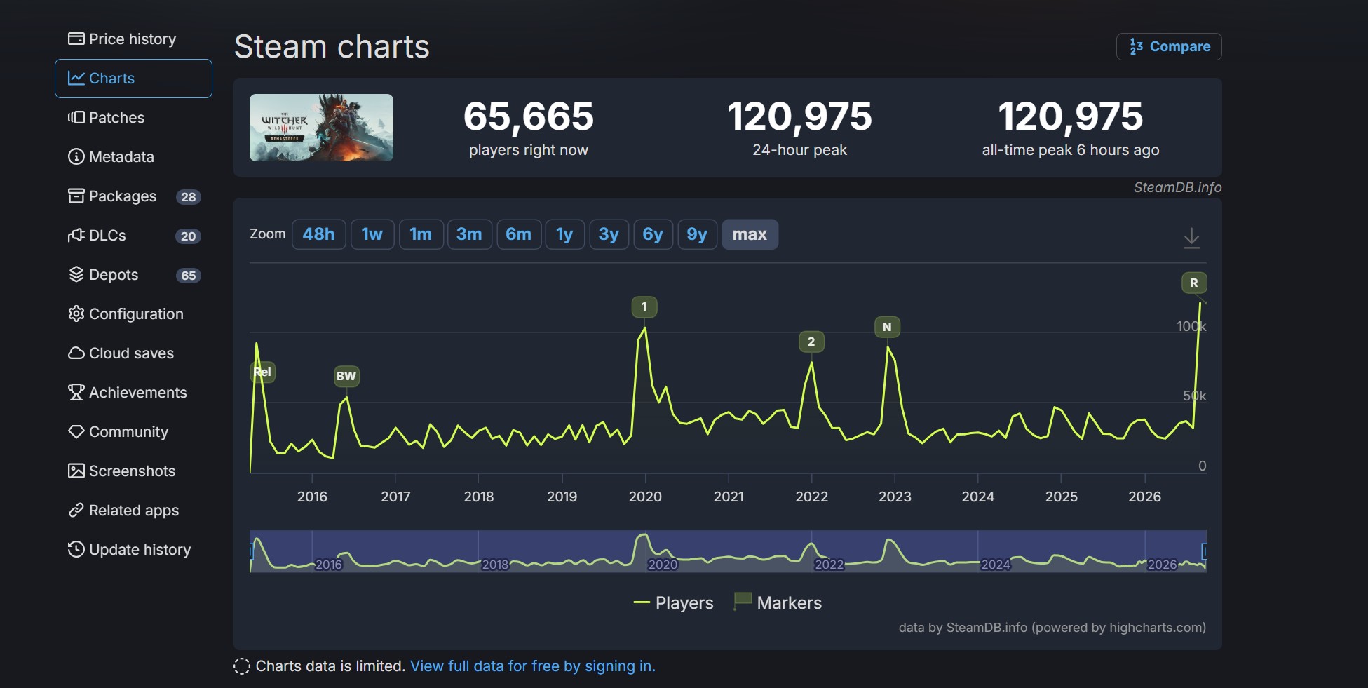Click the sign-in full data link

click(x=533, y=666)
